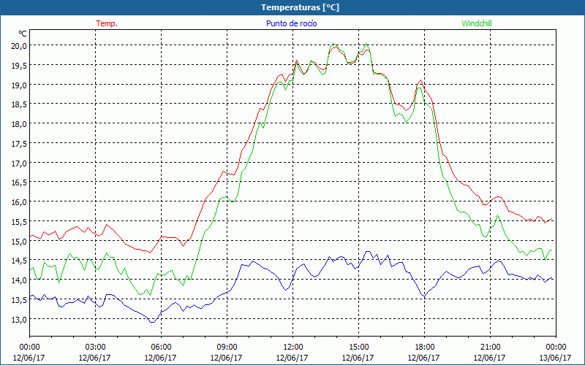Click the 13,0 y-axis value
The height and width of the screenshot is (365, 585).
tap(19, 320)
